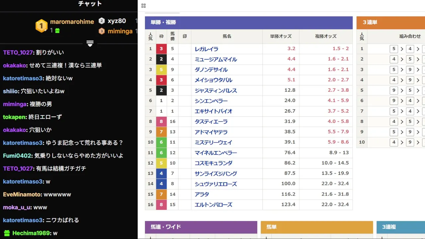Open the horse link シンエンペラー
The width and height of the screenshot is (425, 239).
211,101
